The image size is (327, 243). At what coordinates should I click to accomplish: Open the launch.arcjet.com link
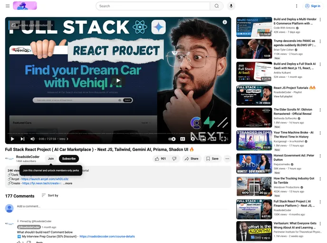click(45, 179)
